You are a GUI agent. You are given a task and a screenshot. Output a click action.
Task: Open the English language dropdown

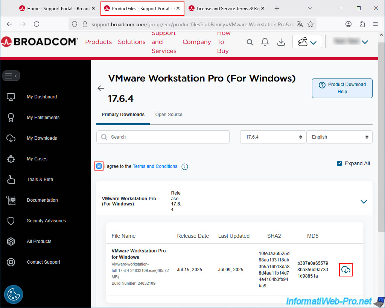[339, 137]
